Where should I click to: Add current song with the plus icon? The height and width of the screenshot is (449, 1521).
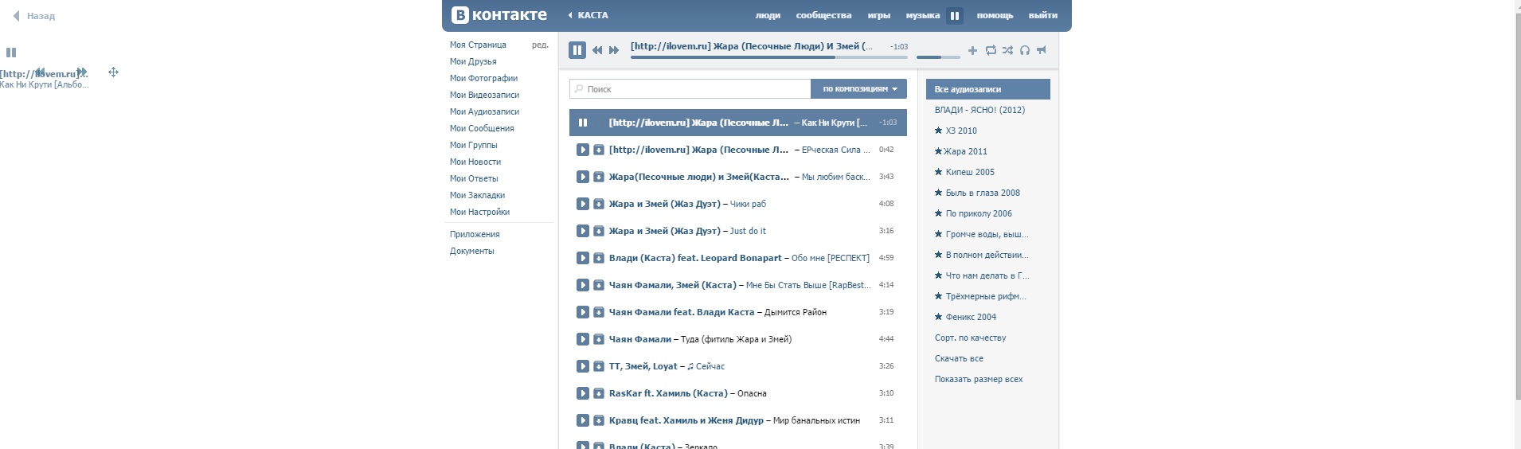coord(972,50)
